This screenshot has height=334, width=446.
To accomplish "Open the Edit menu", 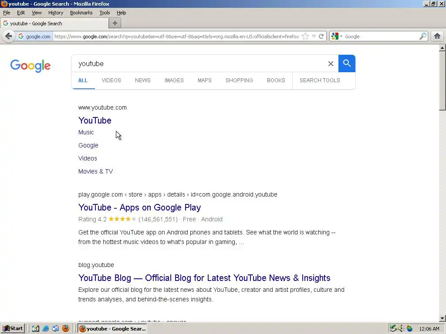I will pyautogui.click(x=21, y=13).
